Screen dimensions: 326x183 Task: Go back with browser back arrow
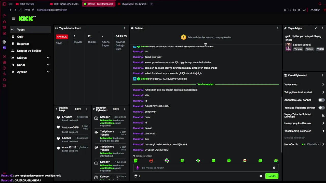(x=10, y=10)
